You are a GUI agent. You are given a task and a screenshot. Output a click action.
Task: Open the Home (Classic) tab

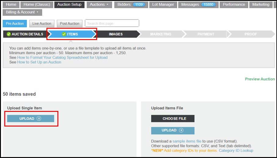click(37, 5)
